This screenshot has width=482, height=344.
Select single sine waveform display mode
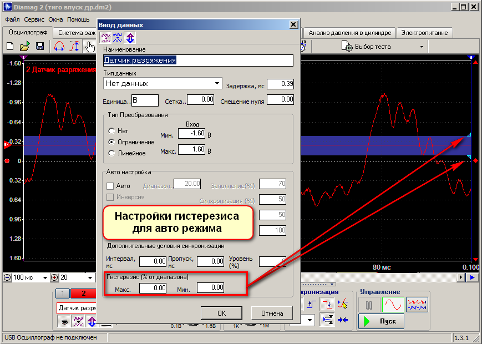click(393, 305)
